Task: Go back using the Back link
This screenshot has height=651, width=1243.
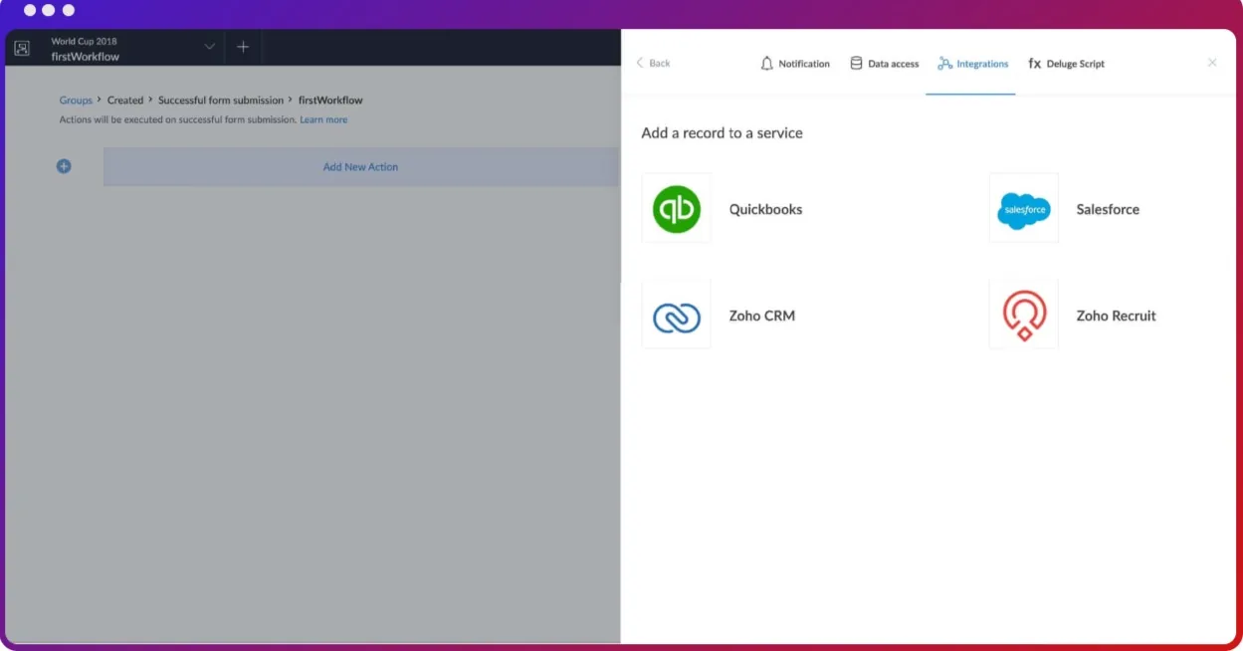Action: [x=653, y=64]
